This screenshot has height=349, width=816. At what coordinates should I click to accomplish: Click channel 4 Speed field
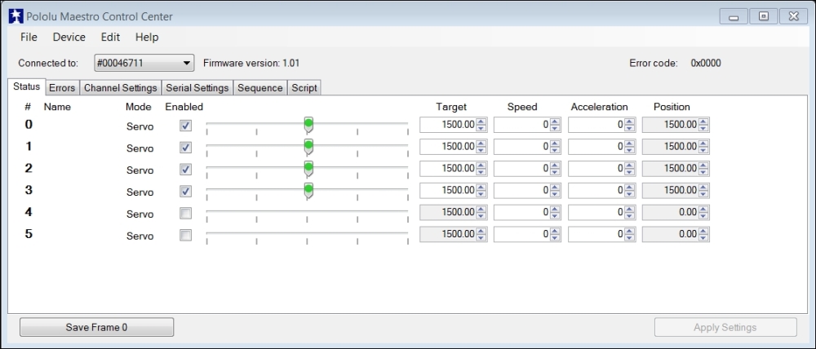(527, 212)
